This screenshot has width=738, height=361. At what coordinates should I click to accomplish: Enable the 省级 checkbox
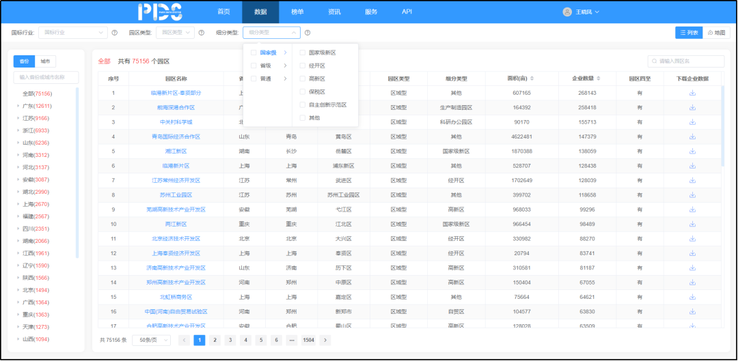pyautogui.click(x=254, y=66)
